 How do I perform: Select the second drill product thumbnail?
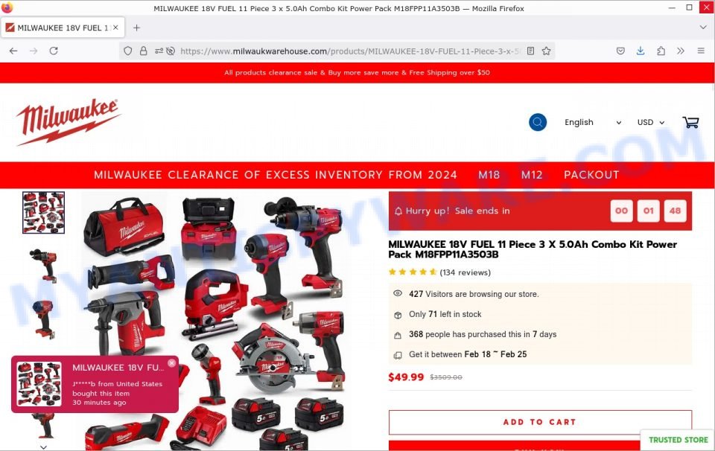pos(43,265)
